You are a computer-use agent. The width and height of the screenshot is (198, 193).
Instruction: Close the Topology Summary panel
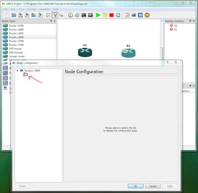point(194,21)
